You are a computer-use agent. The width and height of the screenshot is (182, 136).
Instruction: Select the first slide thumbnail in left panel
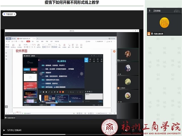(30, 77)
